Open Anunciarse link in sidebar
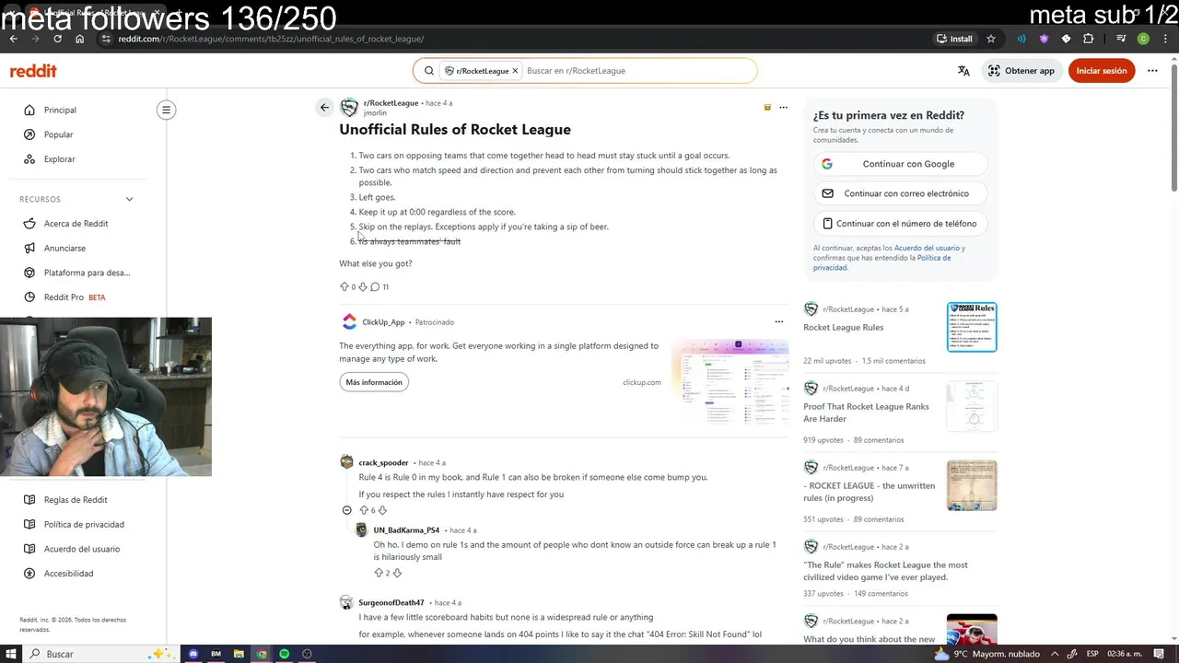 [x=64, y=249]
